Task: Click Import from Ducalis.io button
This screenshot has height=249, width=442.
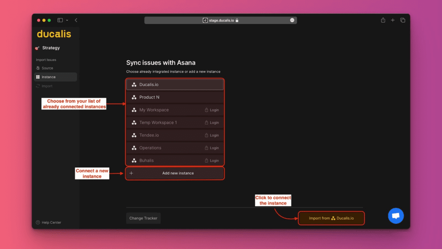Action: [331, 218]
